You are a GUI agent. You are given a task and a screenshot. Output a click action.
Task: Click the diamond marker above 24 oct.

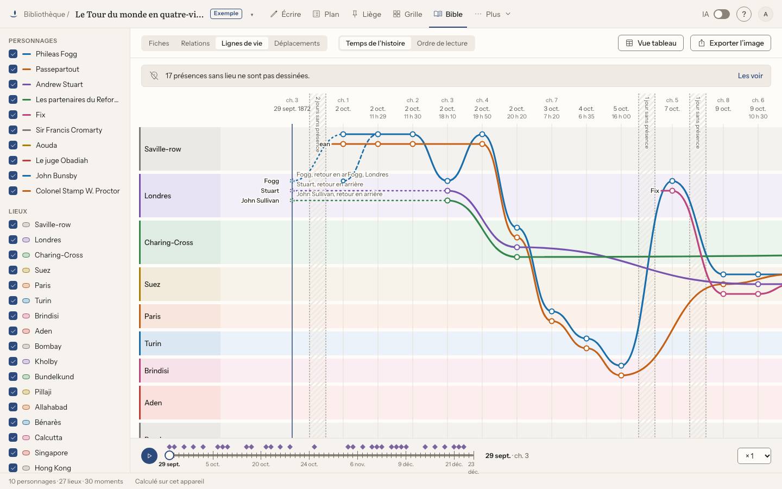click(314, 447)
